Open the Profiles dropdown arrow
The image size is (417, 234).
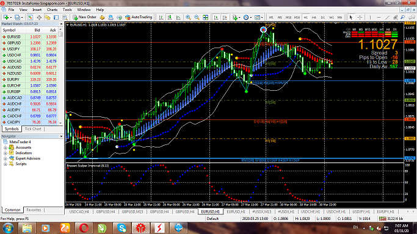coord(22,17)
